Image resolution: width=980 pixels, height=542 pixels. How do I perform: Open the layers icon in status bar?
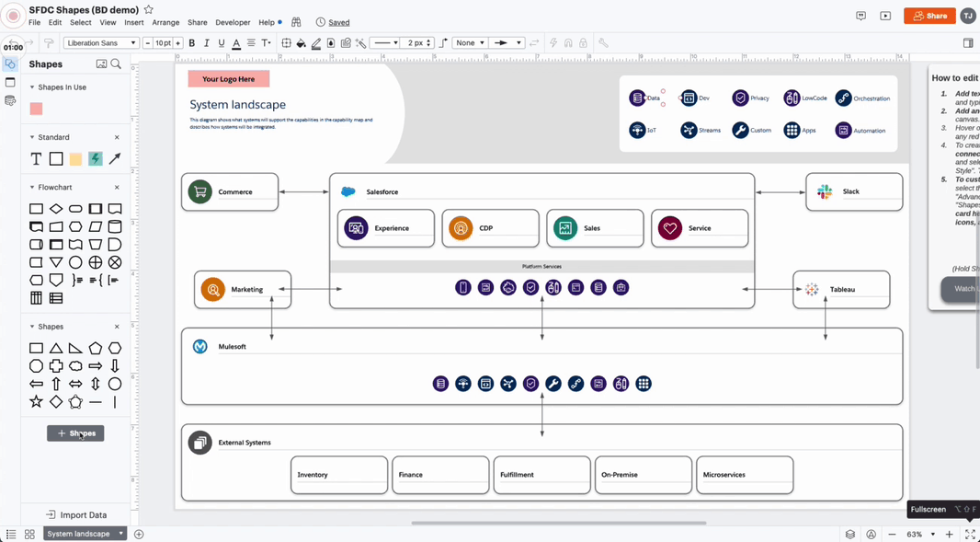(850, 535)
